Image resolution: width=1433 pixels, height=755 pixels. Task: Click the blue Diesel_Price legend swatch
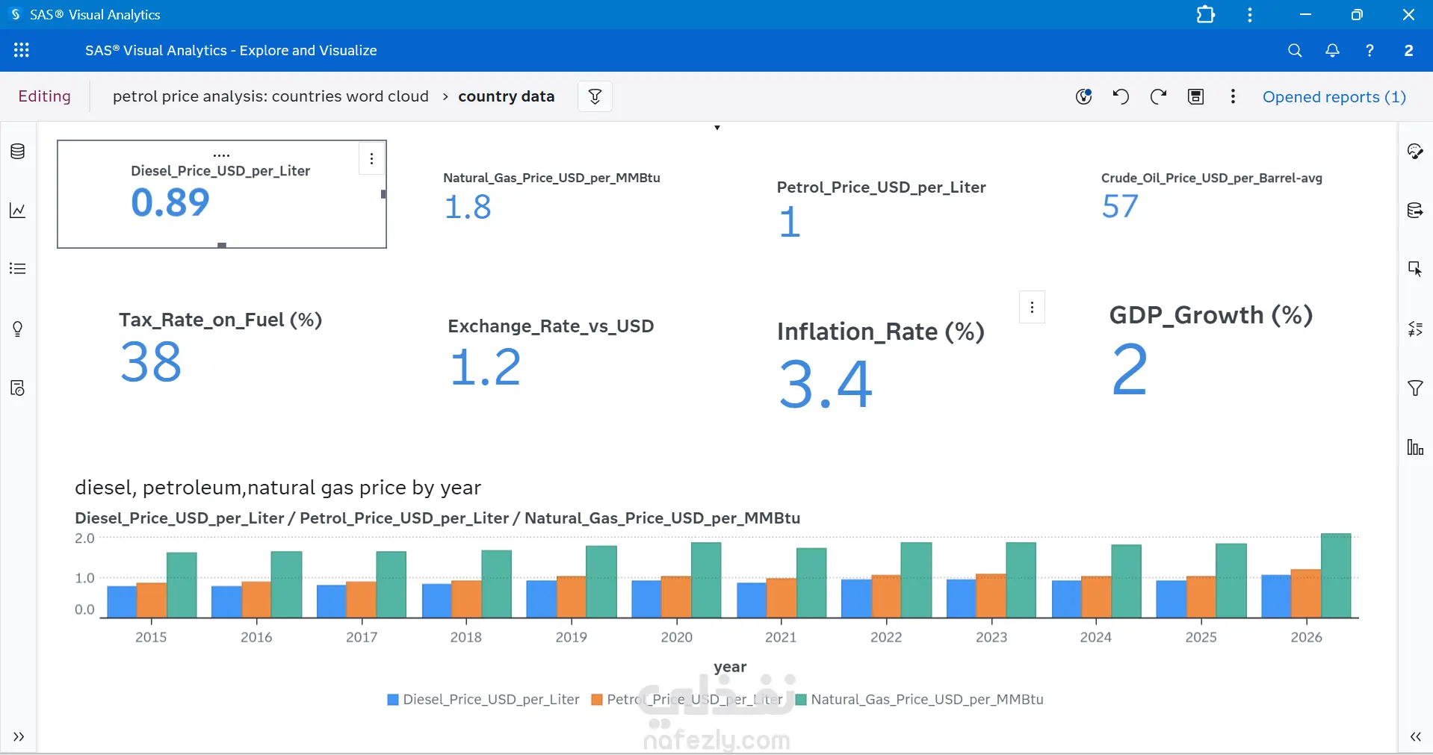(x=393, y=700)
